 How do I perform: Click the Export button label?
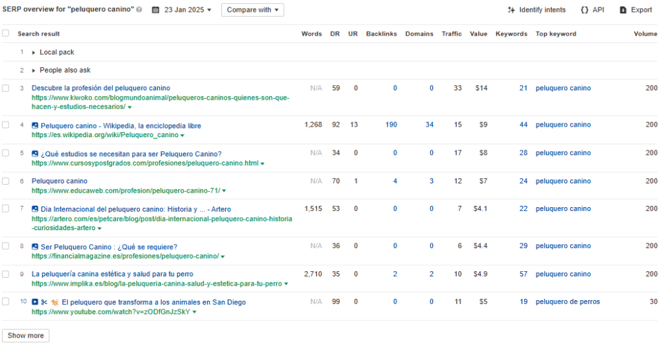[x=642, y=10]
